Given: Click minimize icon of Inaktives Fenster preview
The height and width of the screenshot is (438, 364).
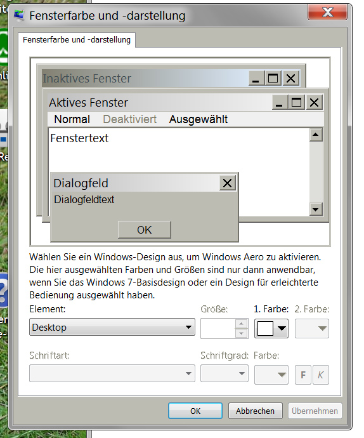Looking at the screenshot, I should point(256,78).
